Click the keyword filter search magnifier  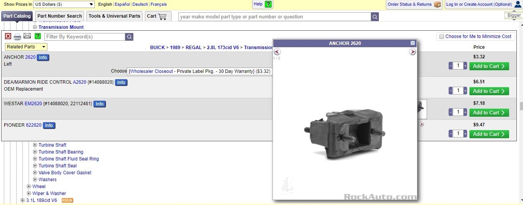pos(129,37)
